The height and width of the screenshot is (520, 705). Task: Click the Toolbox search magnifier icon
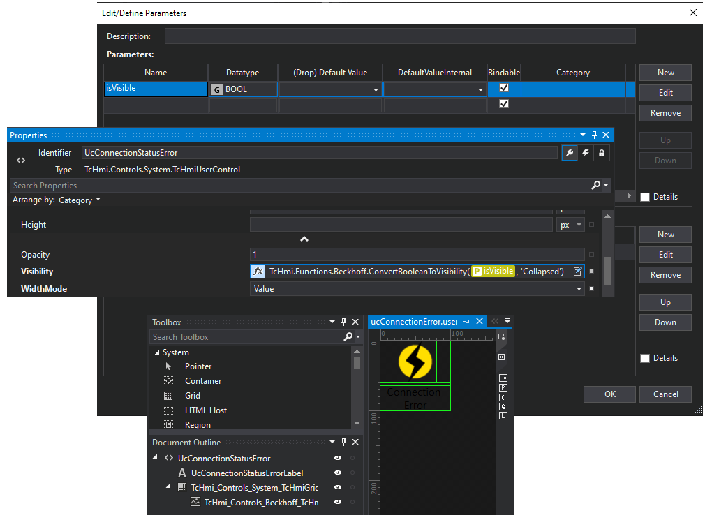click(348, 337)
